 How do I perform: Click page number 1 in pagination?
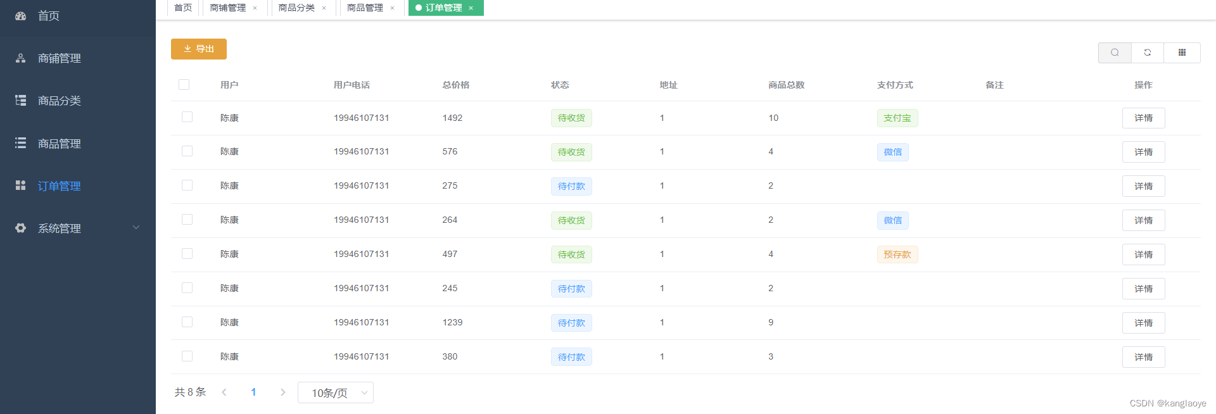click(x=253, y=392)
